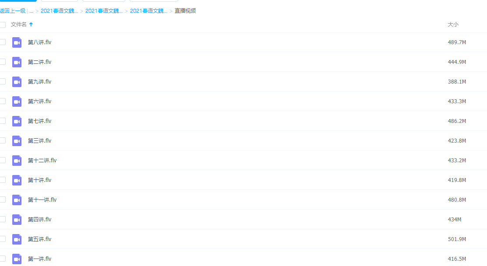
Task: Toggle the select-all checkbox beside 文件名
Action: 3,25
